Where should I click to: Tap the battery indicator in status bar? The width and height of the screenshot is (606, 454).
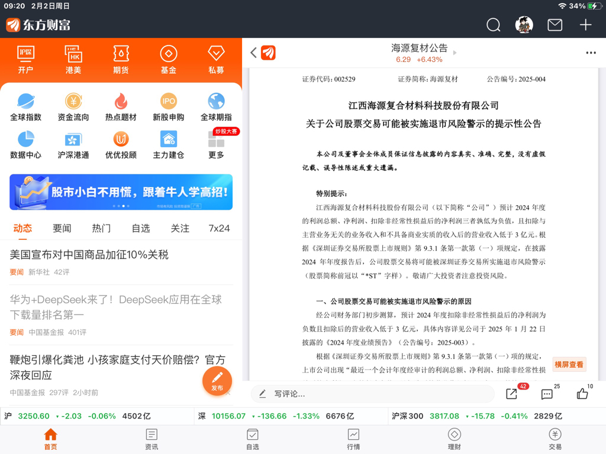593,6
